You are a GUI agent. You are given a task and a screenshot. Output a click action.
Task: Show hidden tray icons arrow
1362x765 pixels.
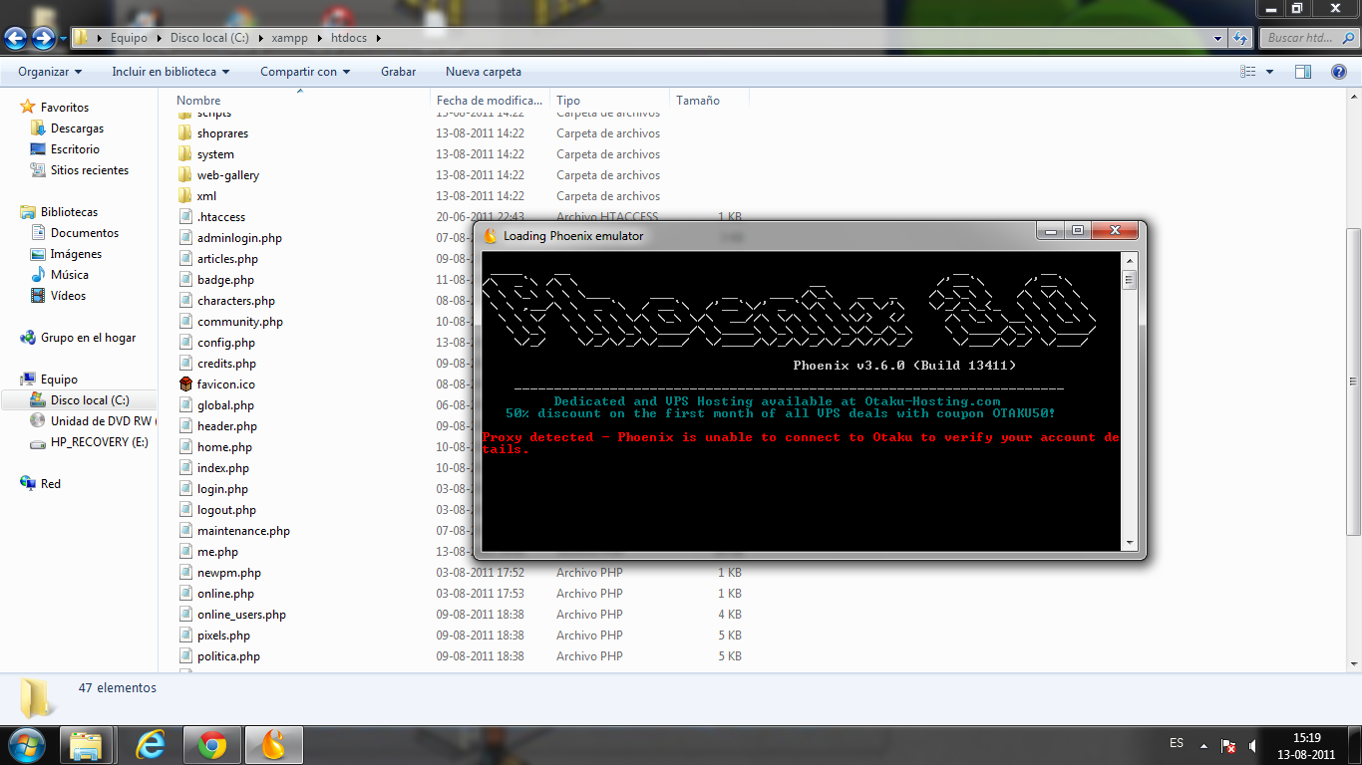1203,745
